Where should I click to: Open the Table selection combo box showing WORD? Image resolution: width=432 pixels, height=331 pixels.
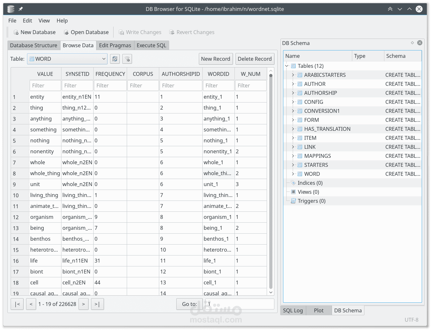67,59
